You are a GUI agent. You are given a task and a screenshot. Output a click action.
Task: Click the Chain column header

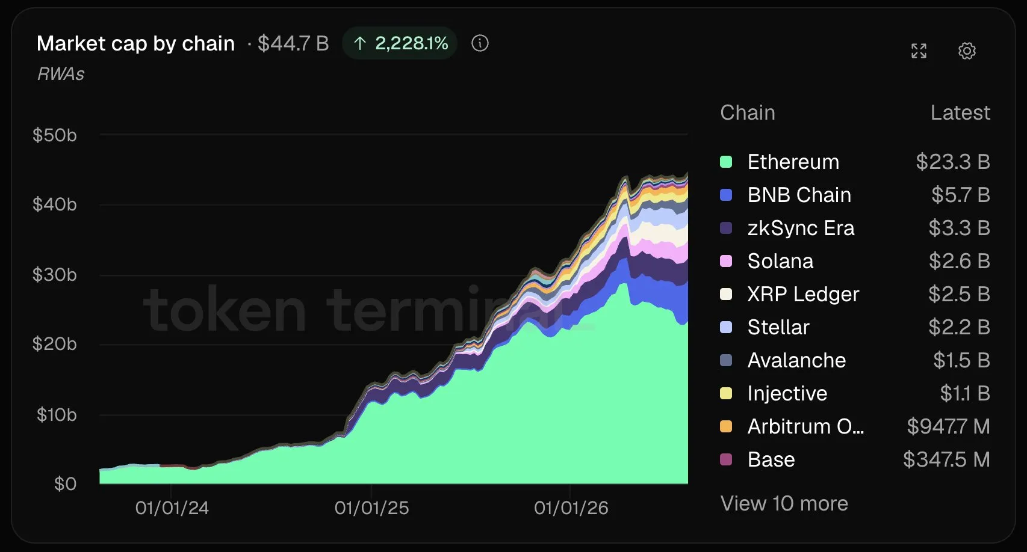748,112
